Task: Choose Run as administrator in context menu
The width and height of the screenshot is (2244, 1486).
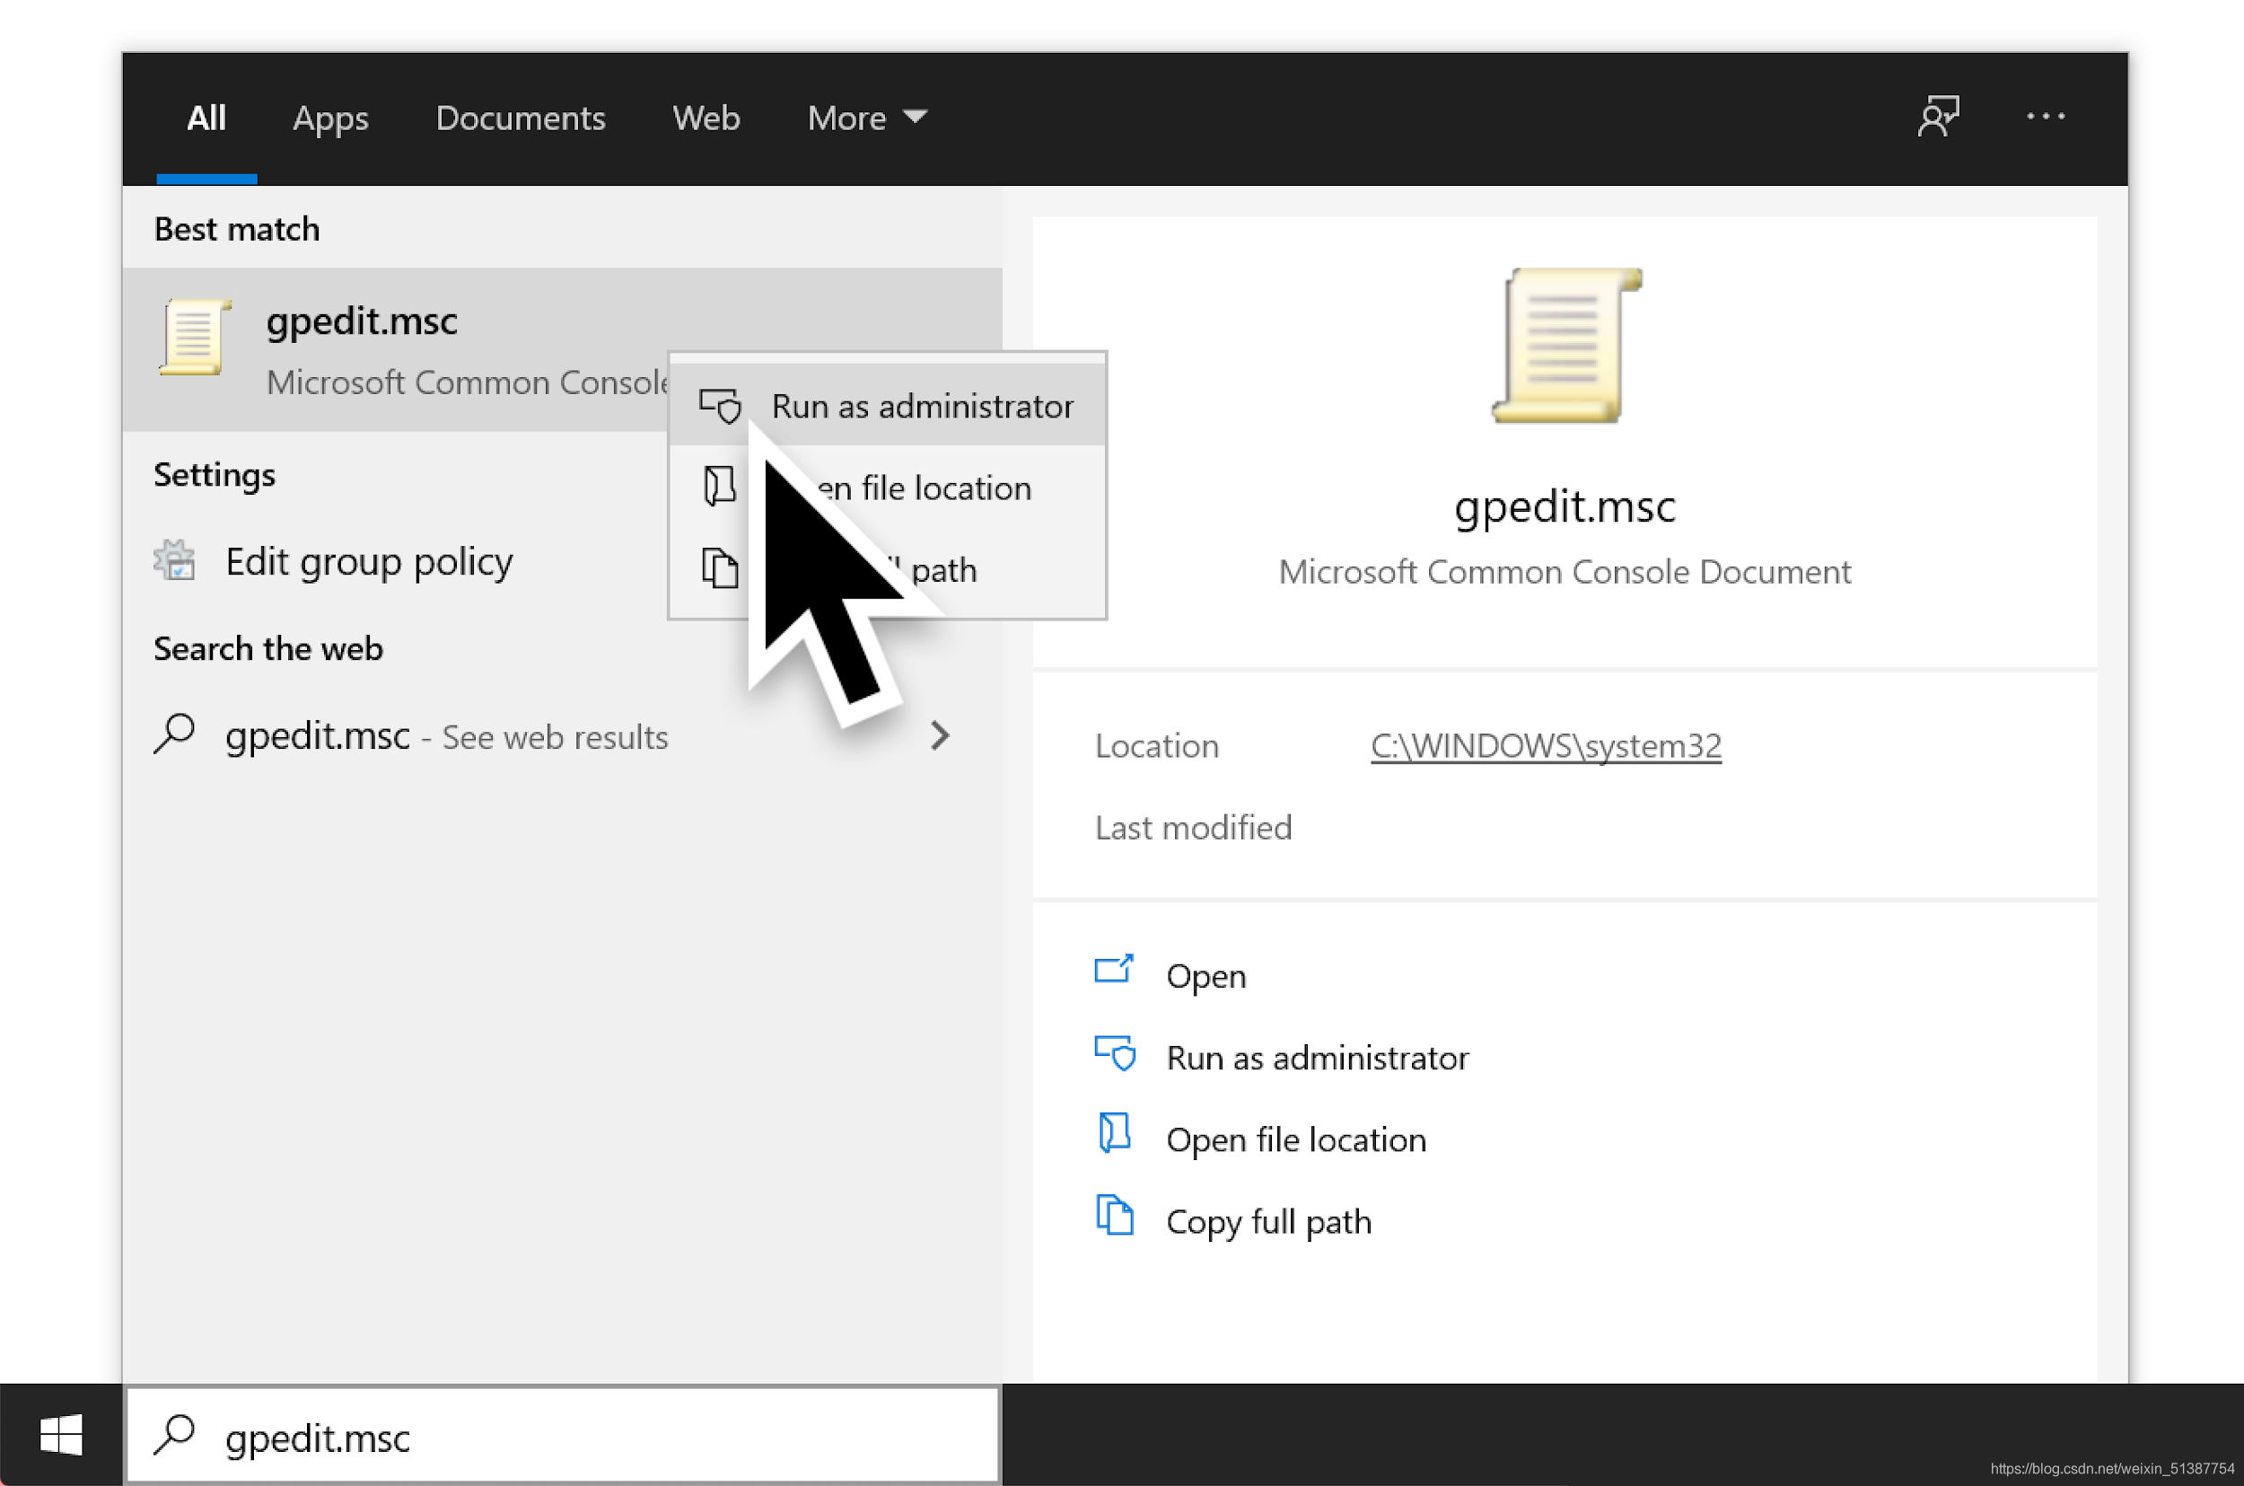Action: 922,407
